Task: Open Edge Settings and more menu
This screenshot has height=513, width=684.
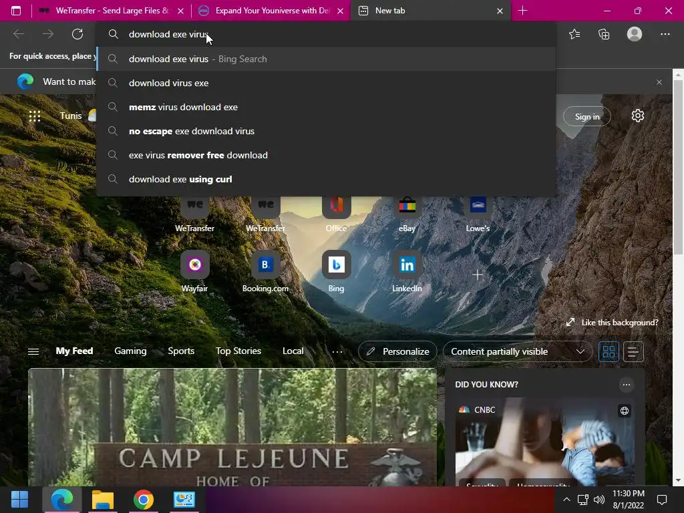Action: 665,34
